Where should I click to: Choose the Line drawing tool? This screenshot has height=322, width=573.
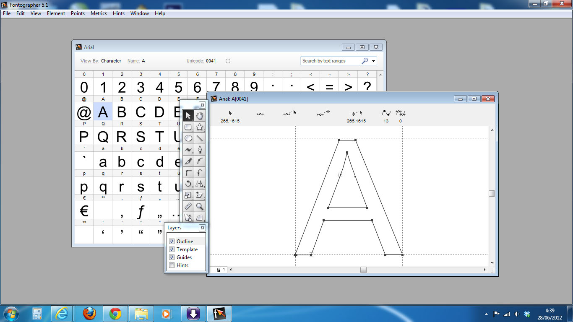200,138
